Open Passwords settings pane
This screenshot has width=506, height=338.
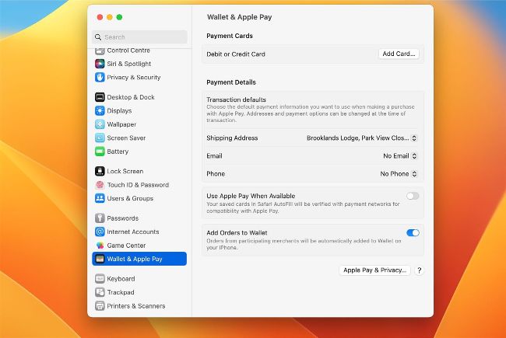point(123,218)
